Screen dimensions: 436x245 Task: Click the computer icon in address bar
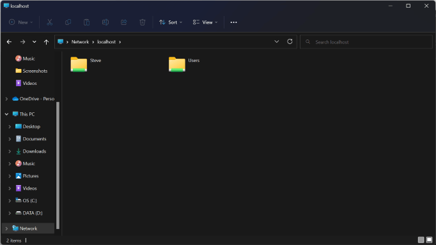(60, 41)
